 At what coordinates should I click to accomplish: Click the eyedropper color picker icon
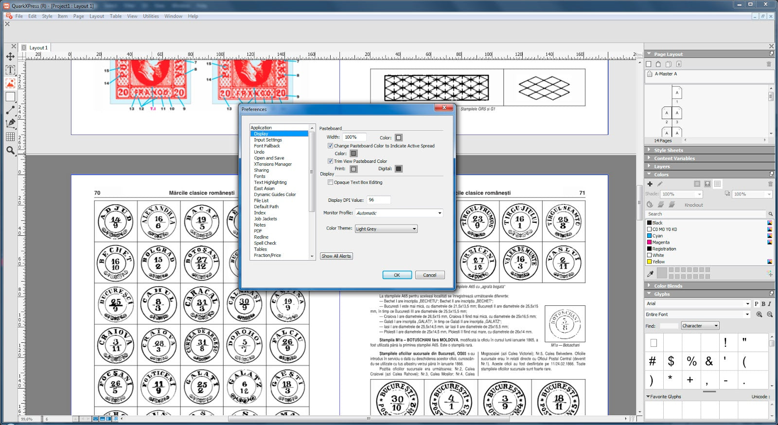pos(650,274)
